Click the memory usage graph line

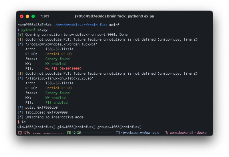(97, 133)
